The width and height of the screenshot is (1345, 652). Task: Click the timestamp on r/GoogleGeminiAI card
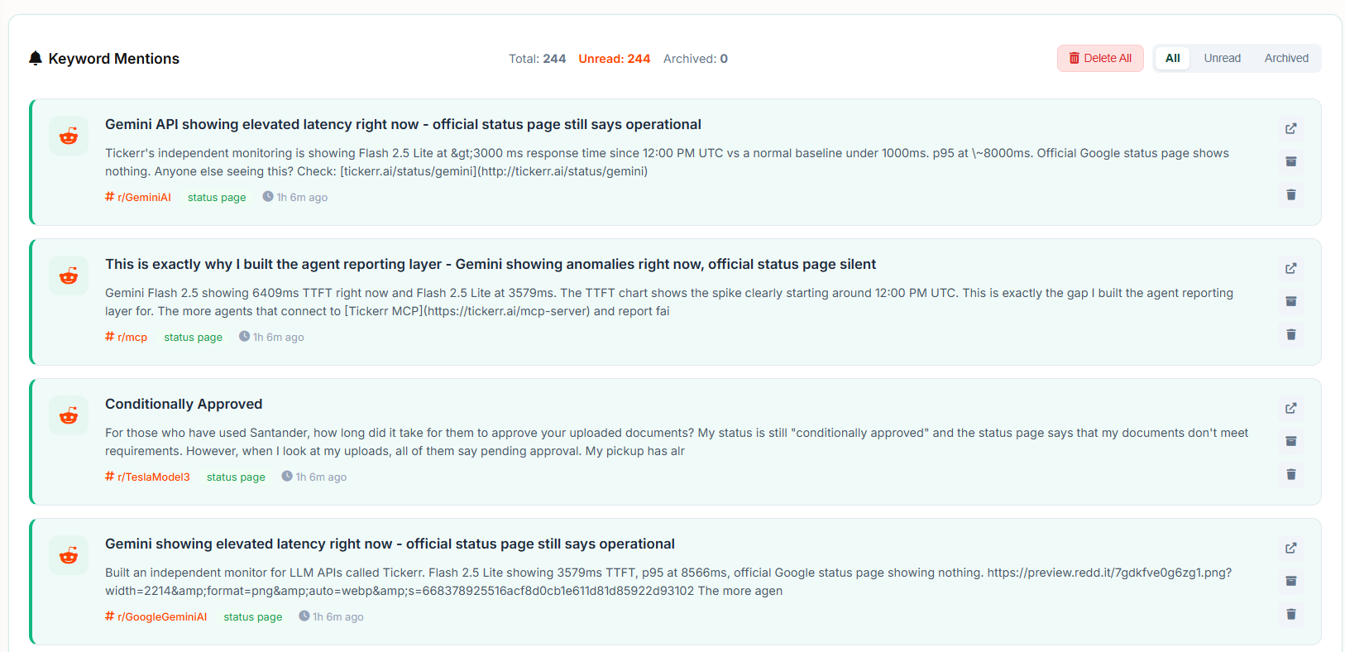coord(331,616)
